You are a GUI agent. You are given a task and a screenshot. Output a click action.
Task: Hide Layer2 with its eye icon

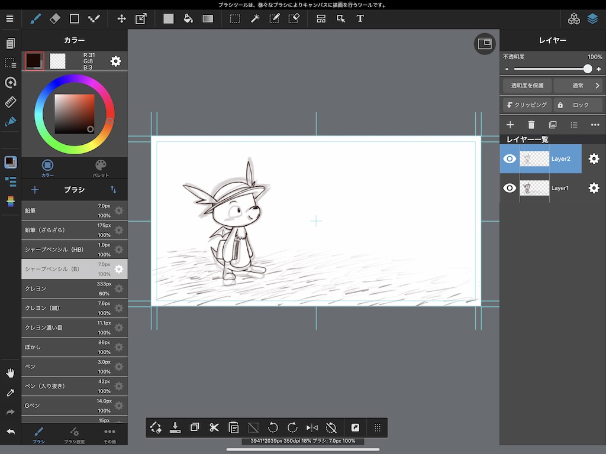[x=510, y=158]
